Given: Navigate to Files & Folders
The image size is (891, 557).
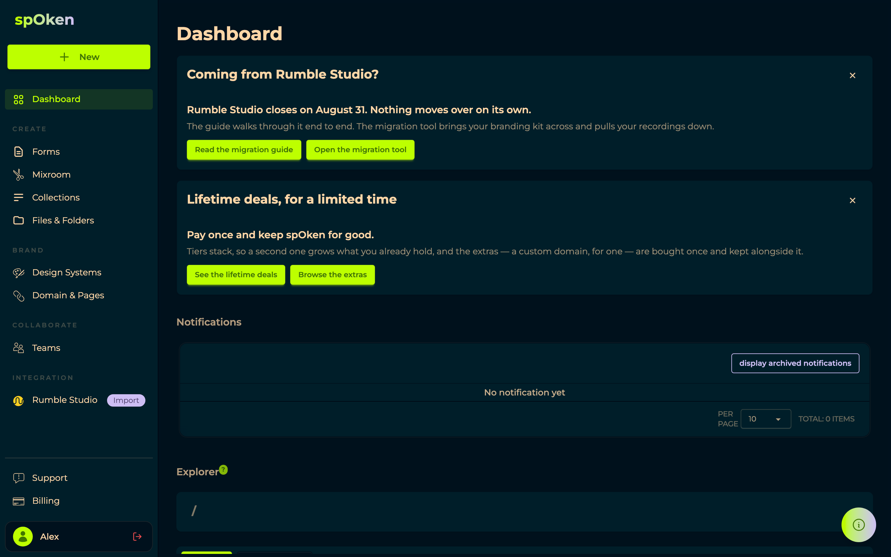Looking at the screenshot, I should [x=79, y=220].
